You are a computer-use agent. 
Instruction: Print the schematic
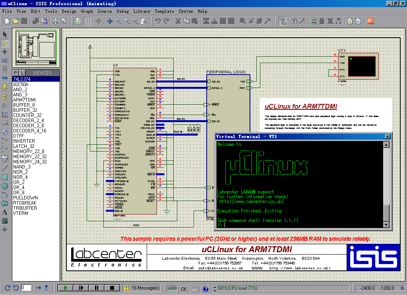(56, 21)
